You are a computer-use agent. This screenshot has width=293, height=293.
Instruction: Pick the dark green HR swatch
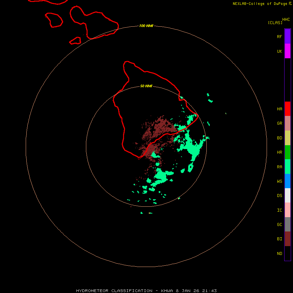point(287,152)
